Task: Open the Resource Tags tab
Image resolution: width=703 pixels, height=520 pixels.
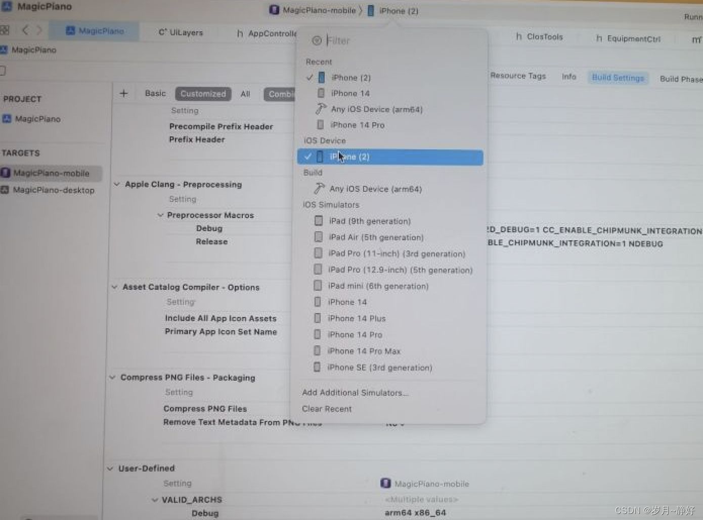Action: coord(518,76)
